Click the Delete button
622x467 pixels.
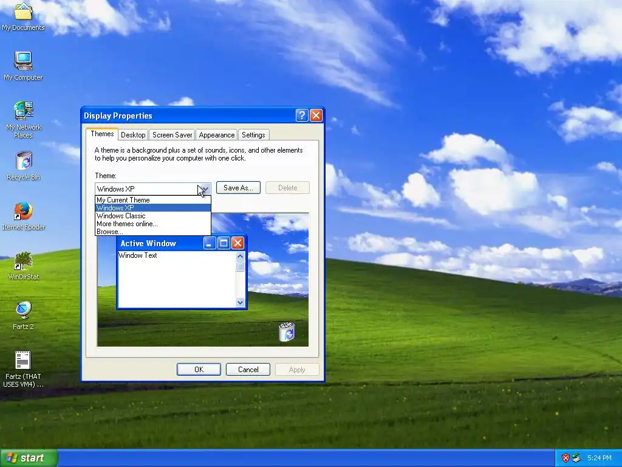pyautogui.click(x=287, y=188)
